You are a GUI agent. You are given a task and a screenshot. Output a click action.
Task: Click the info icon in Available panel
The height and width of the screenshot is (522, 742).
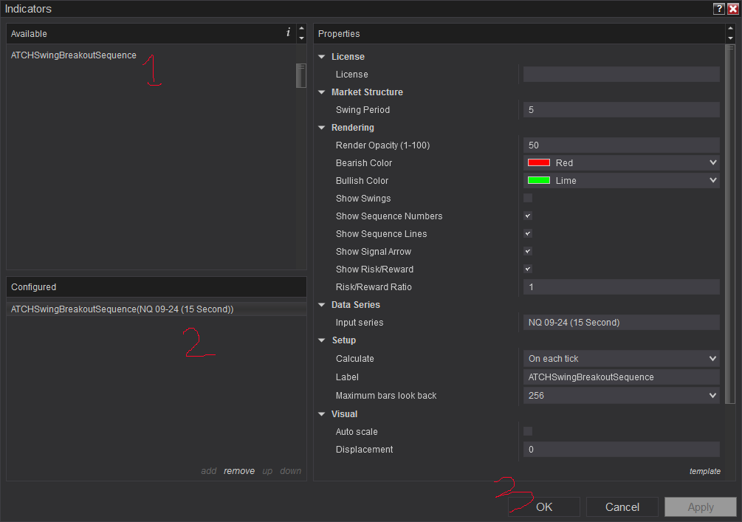(288, 32)
